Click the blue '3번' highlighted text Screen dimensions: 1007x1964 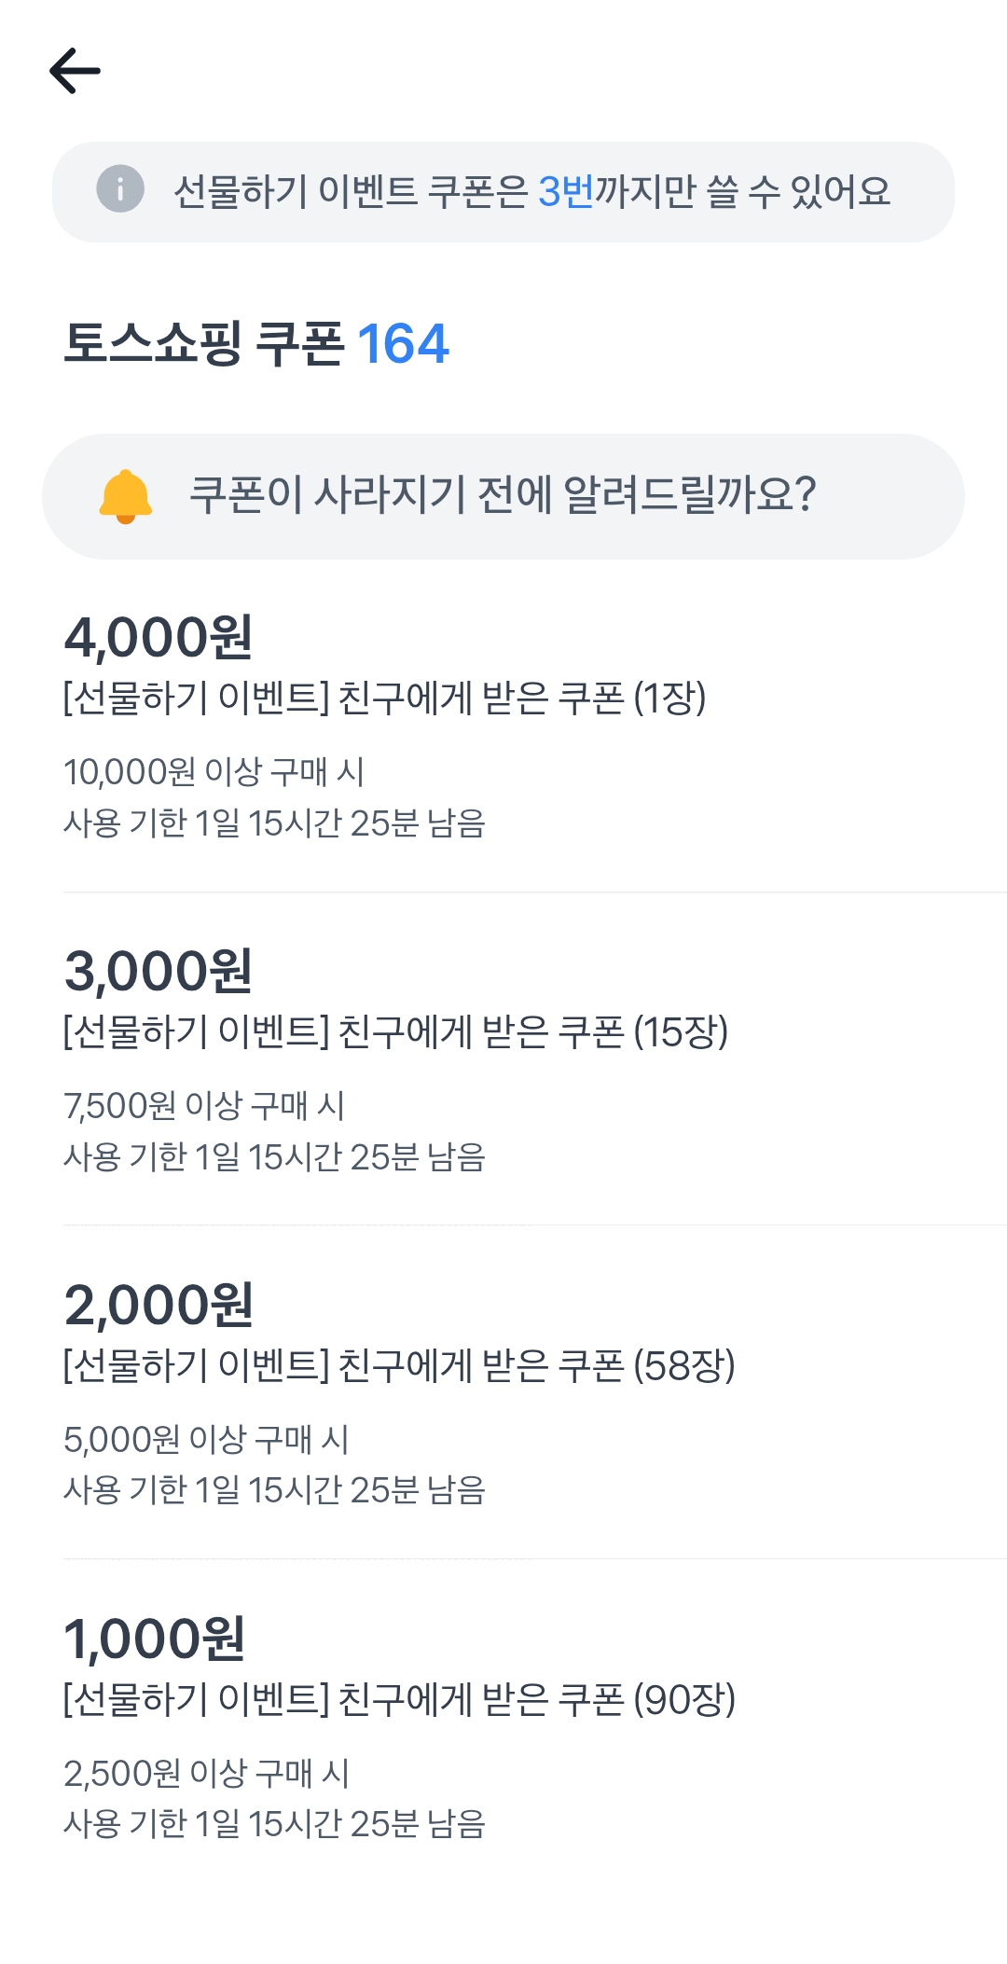pos(566,191)
